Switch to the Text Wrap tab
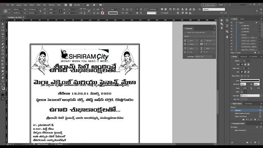The height and width of the screenshot is (148, 263). click(x=248, y=104)
